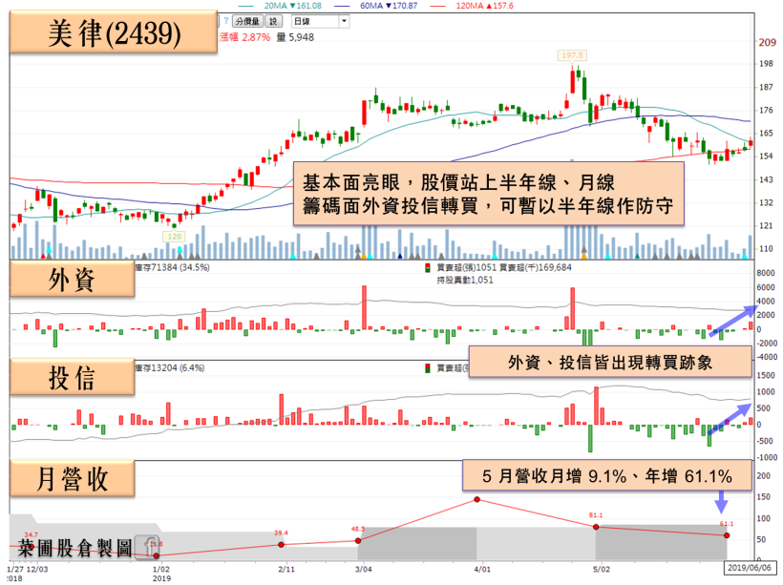Click the tall red trust-buy bar near 5/02
Screen dimensions: 783x585
click(596, 406)
